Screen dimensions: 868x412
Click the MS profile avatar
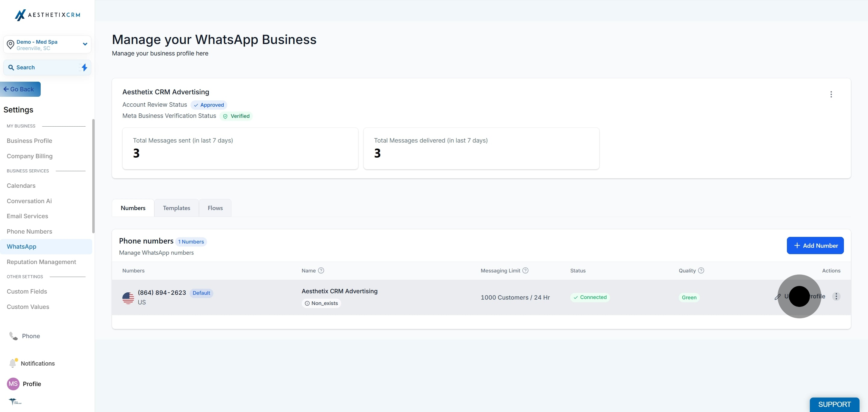[13, 384]
